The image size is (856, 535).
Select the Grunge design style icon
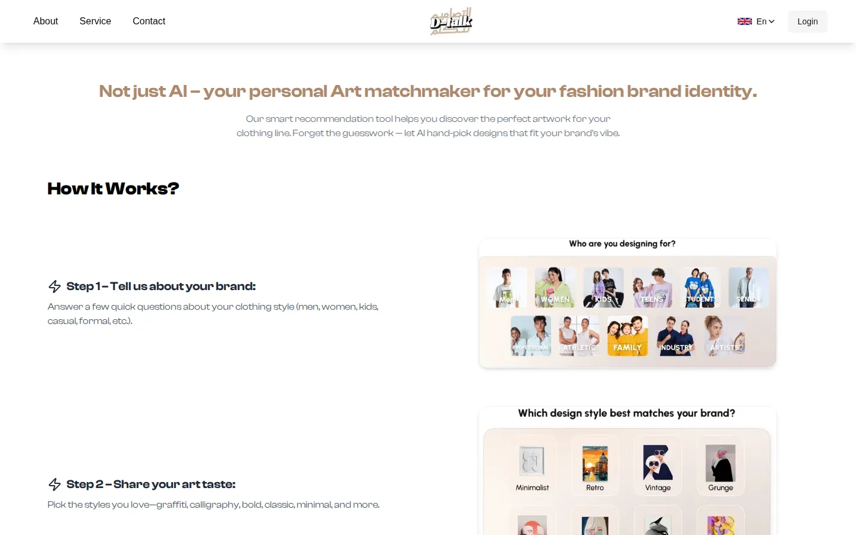pos(720,463)
